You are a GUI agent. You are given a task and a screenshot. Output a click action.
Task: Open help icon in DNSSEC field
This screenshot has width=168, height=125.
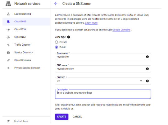(147, 81)
